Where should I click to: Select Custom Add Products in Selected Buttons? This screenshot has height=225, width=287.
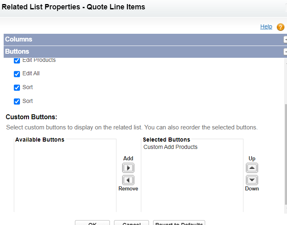tap(171, 147)
